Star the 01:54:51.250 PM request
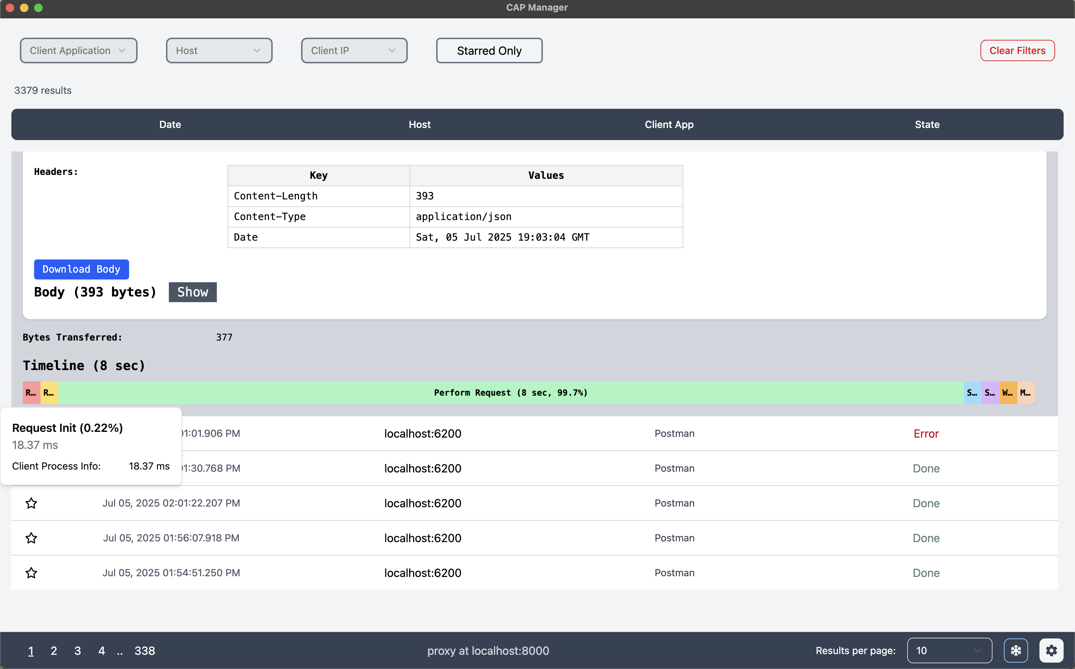This screenshot has width=1075, height=669. tap(31, 573)
